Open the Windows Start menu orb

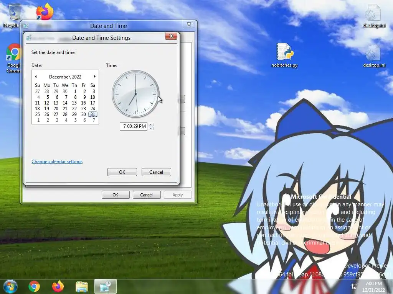(x=10, y=286)
